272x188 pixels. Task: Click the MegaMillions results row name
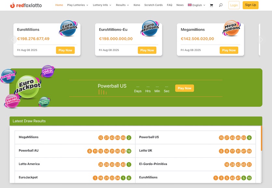point(29,137)
